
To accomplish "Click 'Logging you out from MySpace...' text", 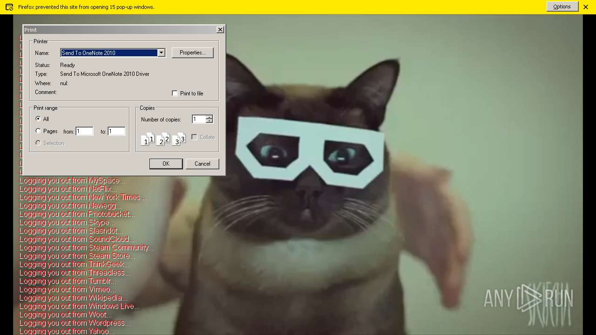I will click(72, 181).
